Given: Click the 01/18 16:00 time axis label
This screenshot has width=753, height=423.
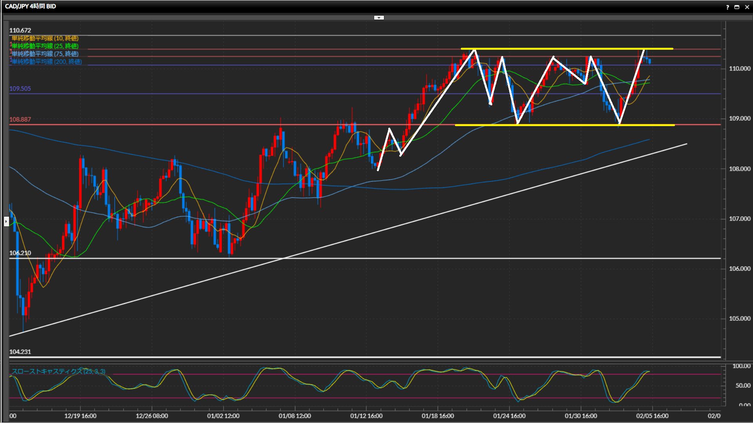Looking at the screenshot, I should coord(438,416).
